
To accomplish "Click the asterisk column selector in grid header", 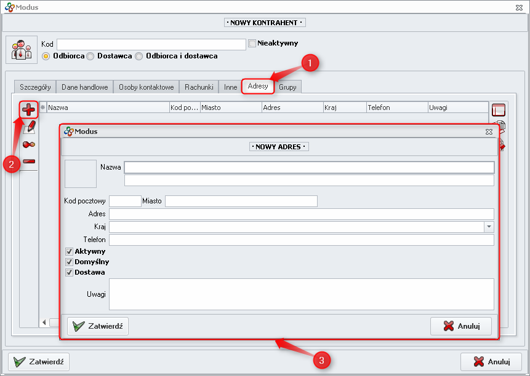I will click(42, 108).
